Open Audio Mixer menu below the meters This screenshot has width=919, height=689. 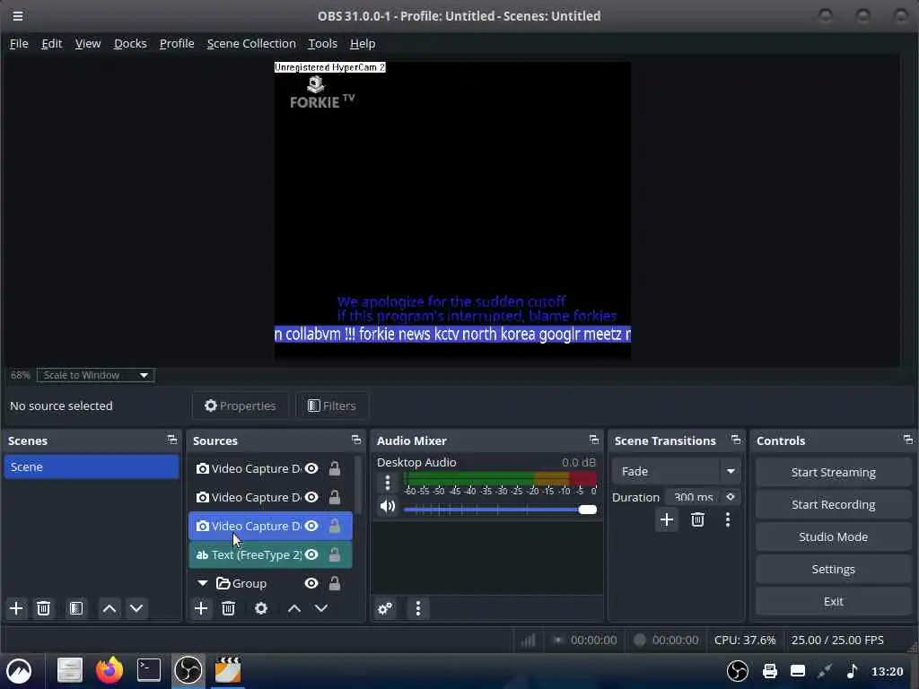click(418, 609)
